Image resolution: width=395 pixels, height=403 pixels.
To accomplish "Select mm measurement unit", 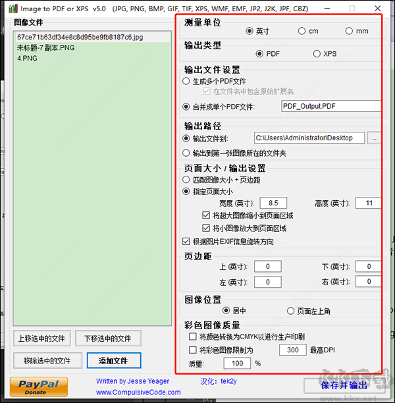I will [349, 31].
